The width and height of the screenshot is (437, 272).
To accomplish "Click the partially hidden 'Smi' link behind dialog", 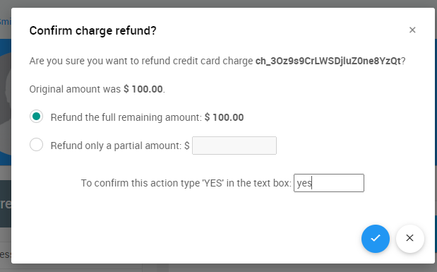I will [5, 21].
